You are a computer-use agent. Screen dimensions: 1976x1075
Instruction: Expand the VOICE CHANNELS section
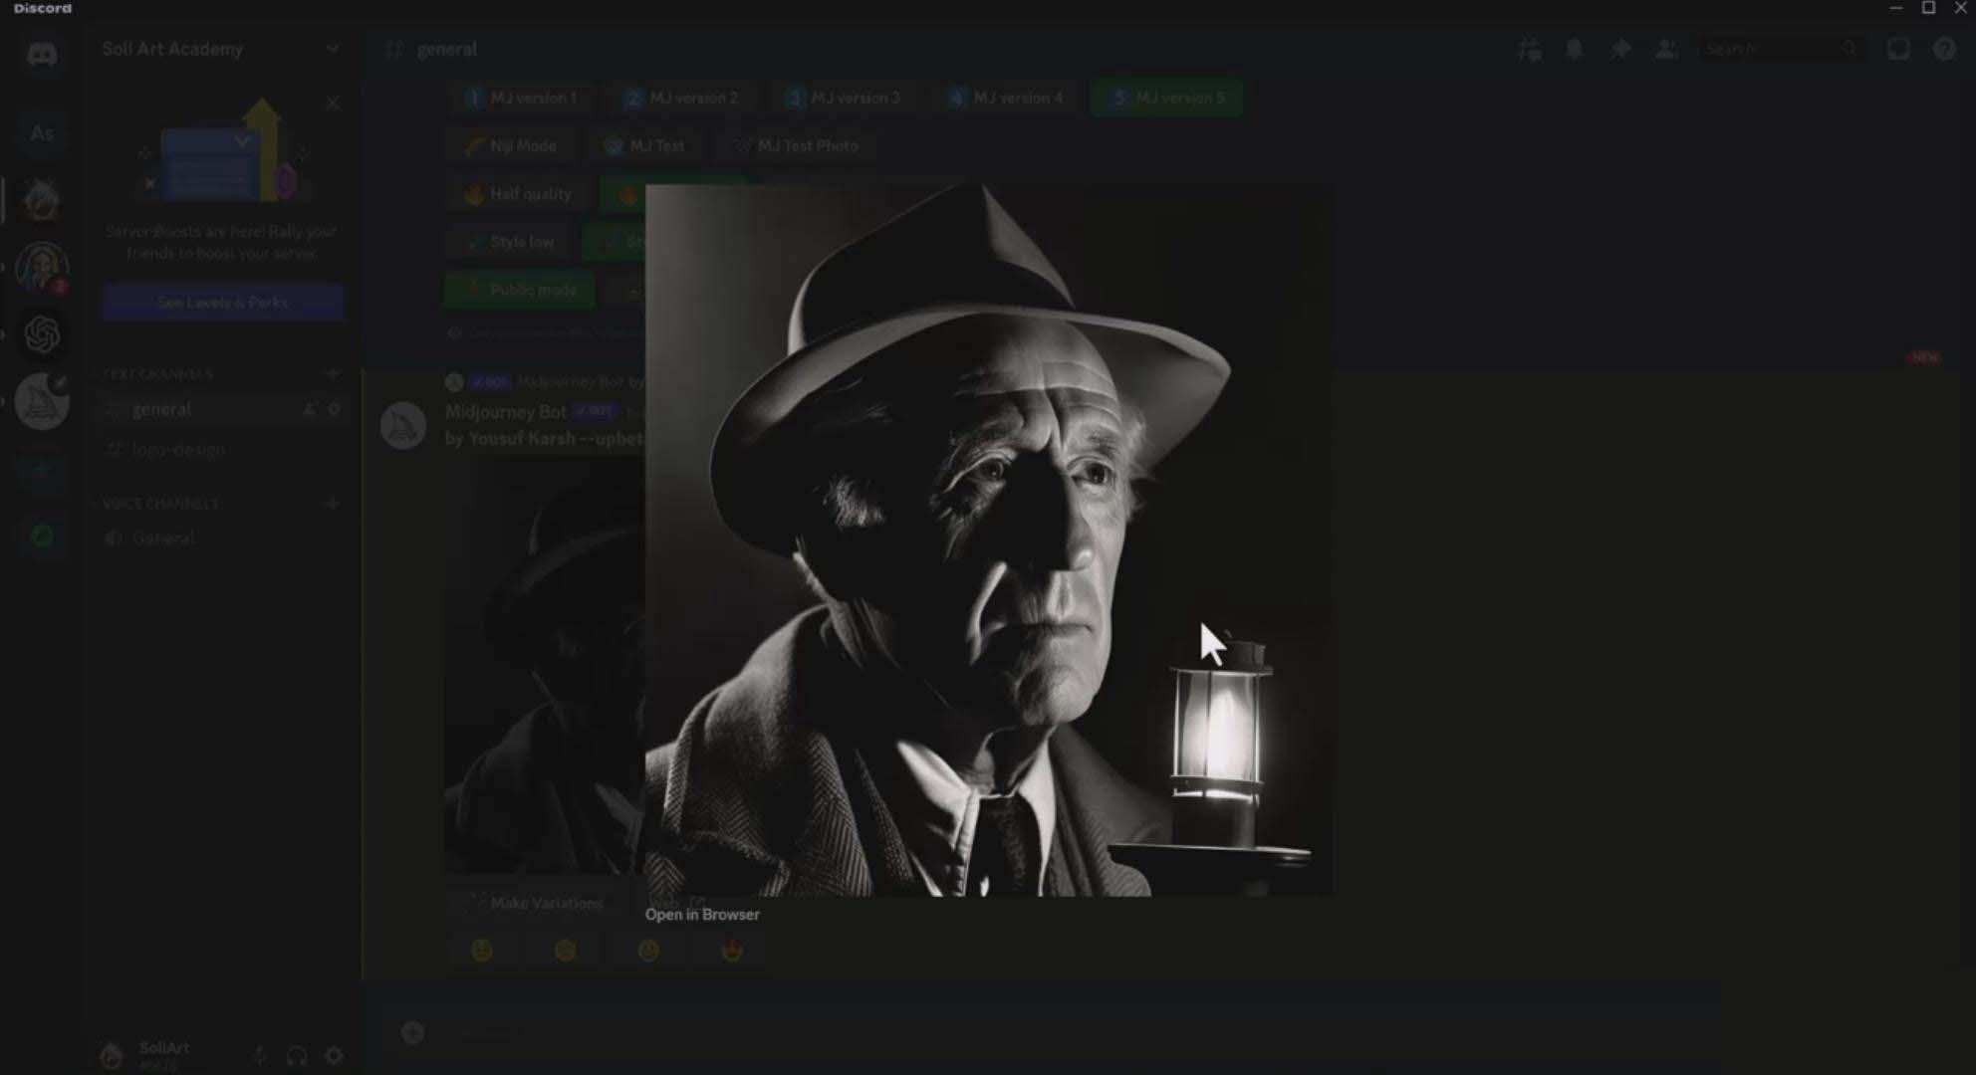coord(157,503)
